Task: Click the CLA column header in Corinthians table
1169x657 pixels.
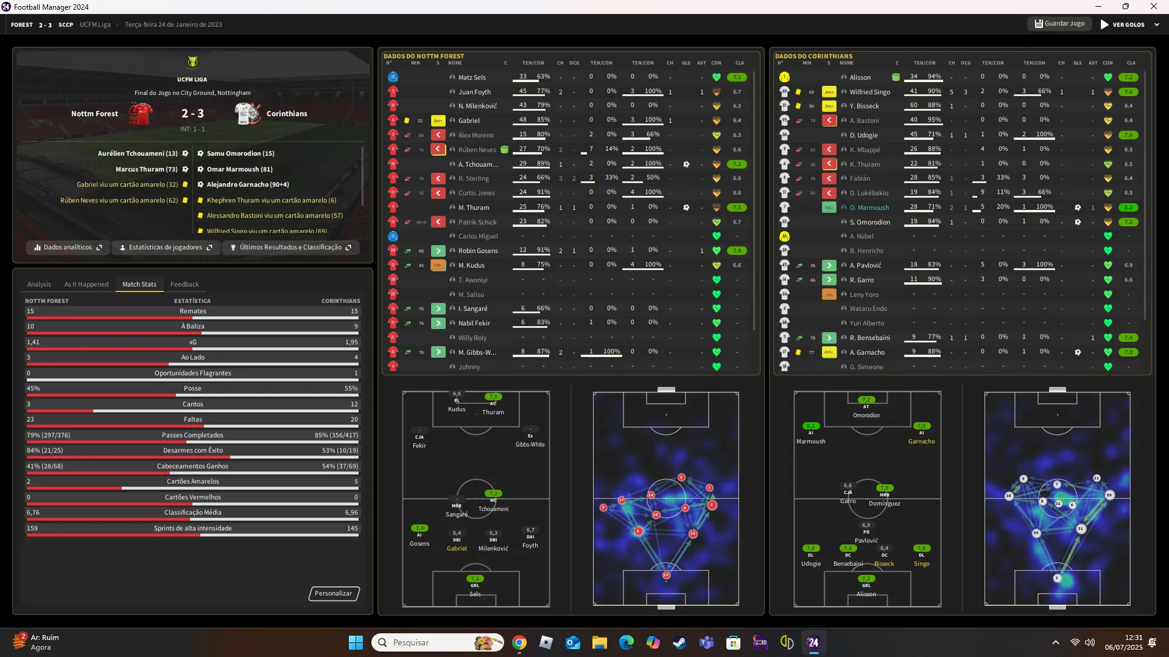Action: point(1131,63)
